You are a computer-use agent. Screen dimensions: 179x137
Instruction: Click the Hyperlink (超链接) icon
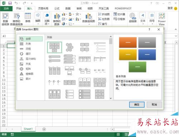(132, 18)
